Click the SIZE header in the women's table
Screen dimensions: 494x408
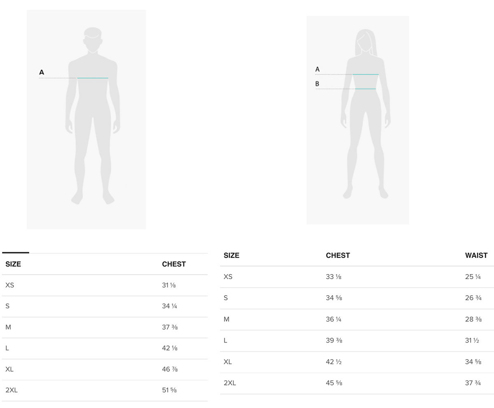pos(231,256)
